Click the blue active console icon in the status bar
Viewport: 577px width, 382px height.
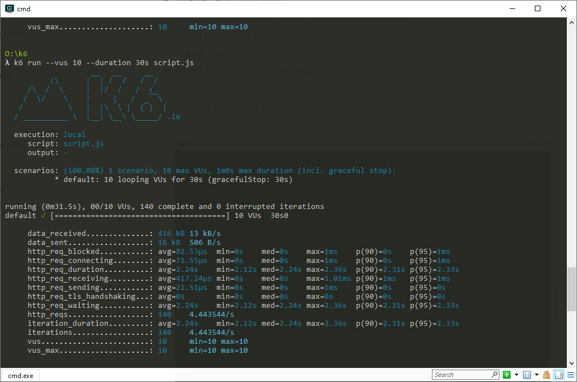point(526,375)
